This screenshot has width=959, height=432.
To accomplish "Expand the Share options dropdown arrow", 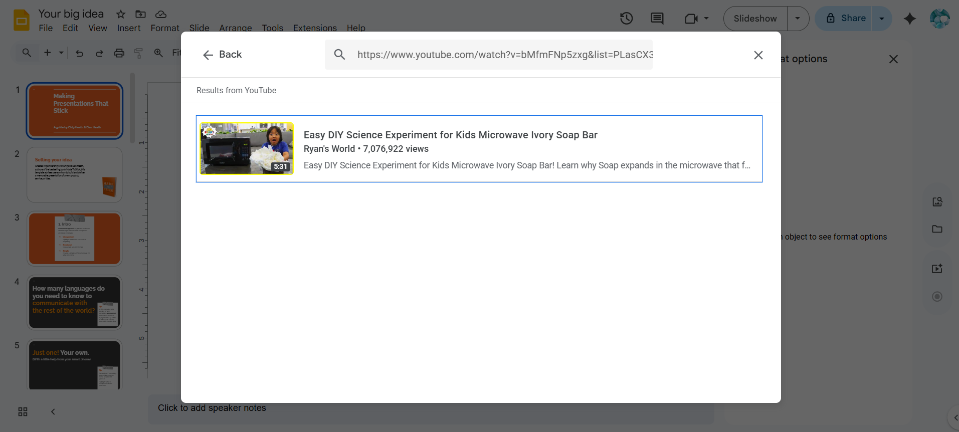I will click(x=882, y=19).
